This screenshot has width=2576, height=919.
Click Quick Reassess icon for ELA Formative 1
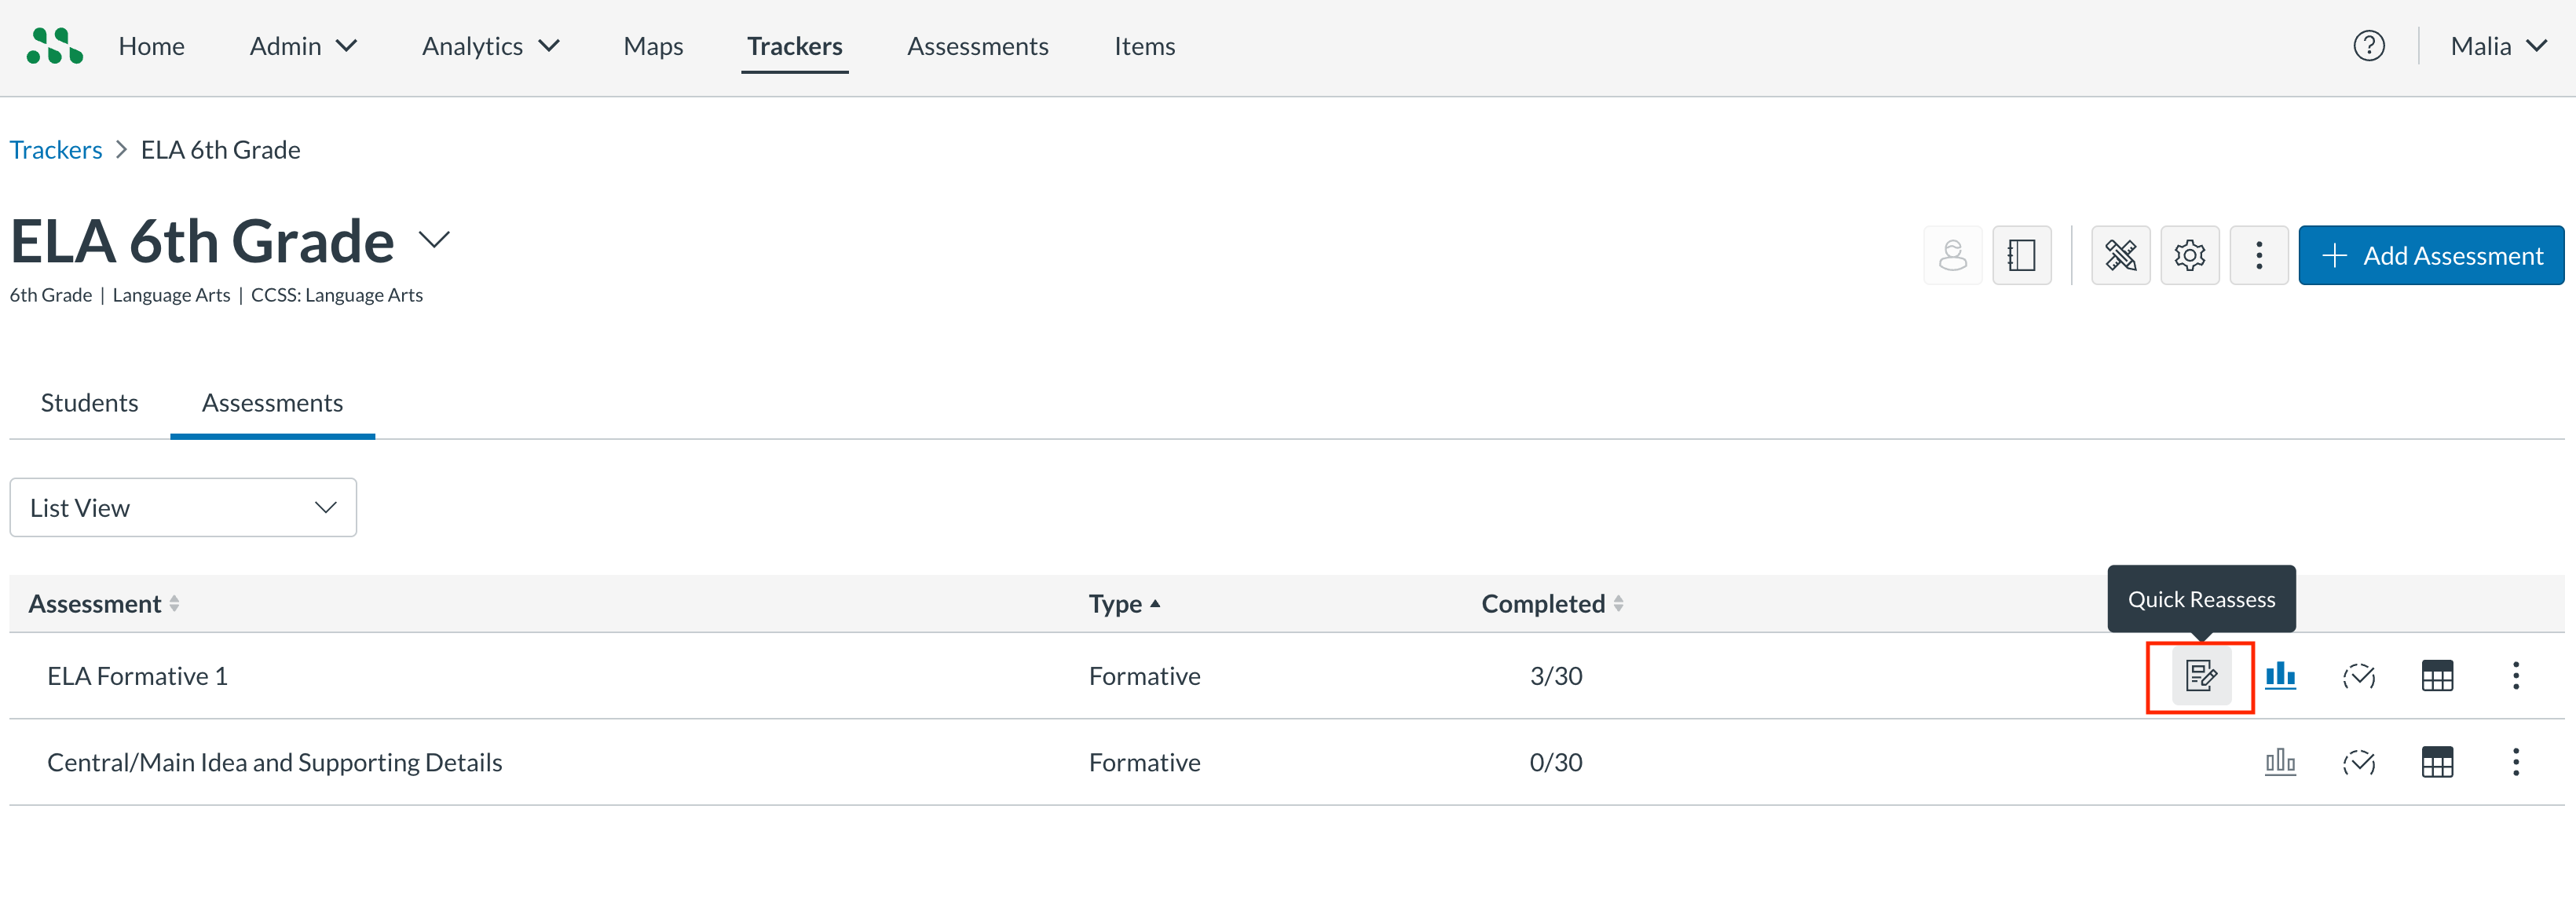click(x=2200, y=676)
